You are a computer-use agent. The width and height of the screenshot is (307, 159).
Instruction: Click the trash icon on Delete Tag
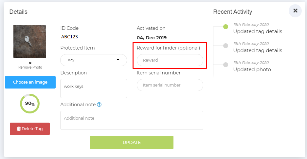pos(19,129)
